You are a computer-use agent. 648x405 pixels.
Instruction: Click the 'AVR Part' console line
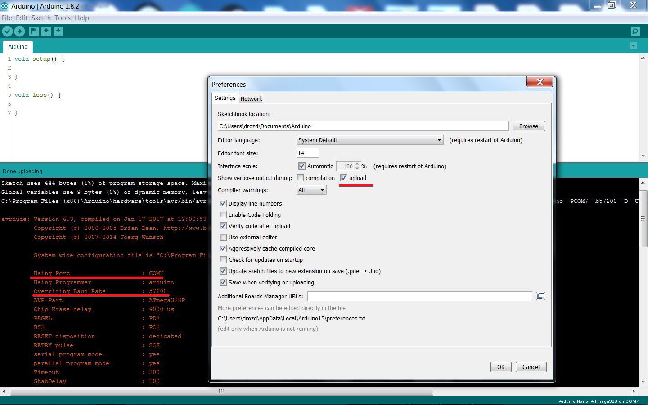pyautogui.click(x=109, y=300)
